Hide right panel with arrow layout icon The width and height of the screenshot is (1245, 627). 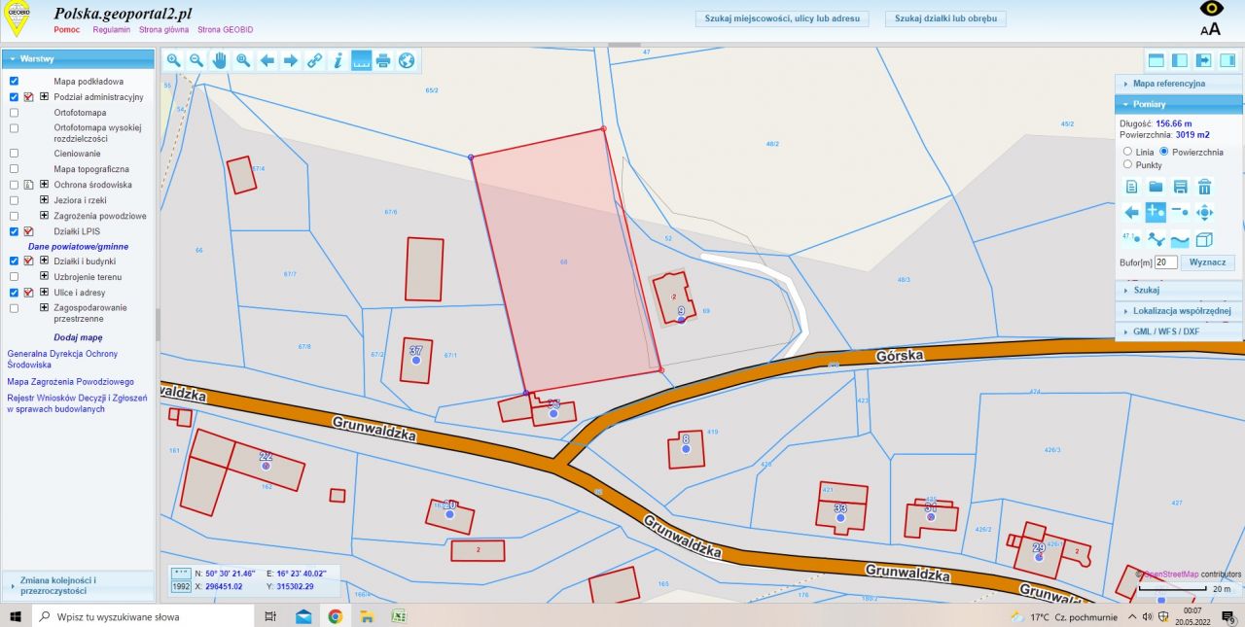coord(1203,60)
